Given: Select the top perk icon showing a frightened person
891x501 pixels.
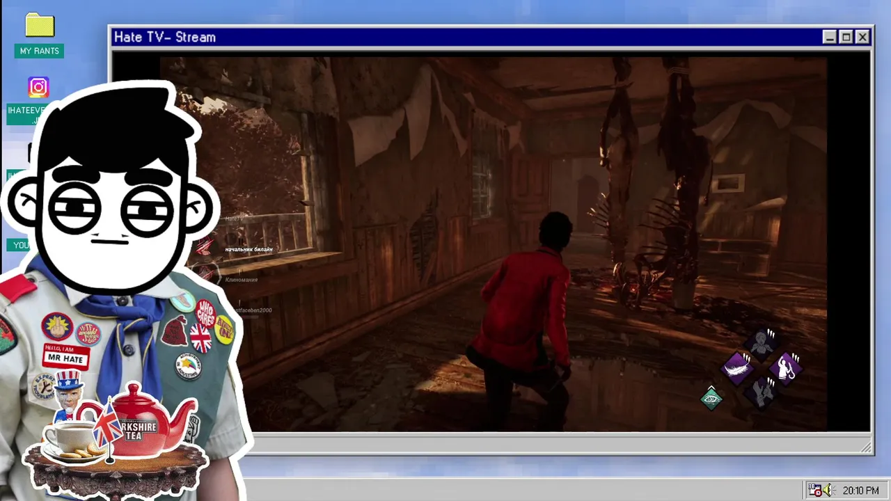Looking at the screenshot, I should coord(762,343).
